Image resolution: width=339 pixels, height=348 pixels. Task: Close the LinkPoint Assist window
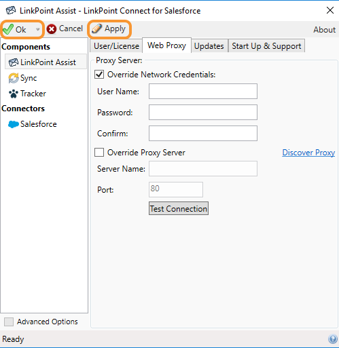[x=330, y=10]
